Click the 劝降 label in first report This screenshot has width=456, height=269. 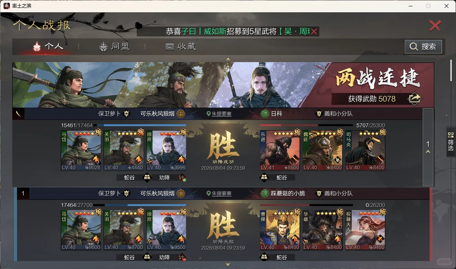click(x=164, y=178)
